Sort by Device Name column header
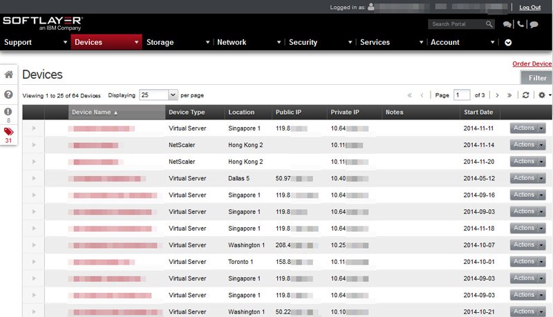This screenshot has width=553, height=317. (x=116, y=113)
